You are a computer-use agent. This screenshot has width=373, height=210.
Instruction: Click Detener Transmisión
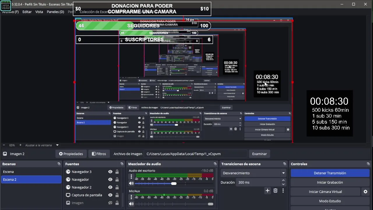(x=330, y=173)
